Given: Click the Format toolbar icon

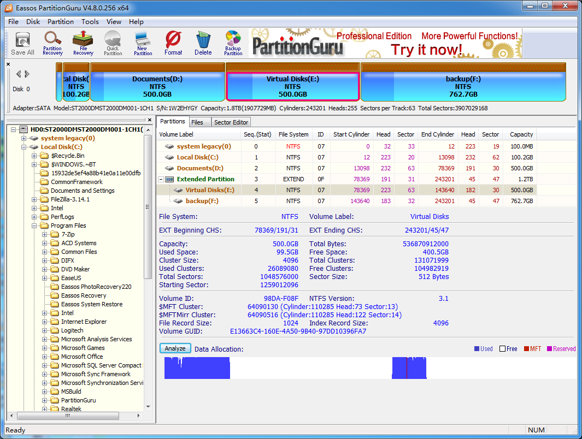Looking at the screenshot, I should 173,44.
